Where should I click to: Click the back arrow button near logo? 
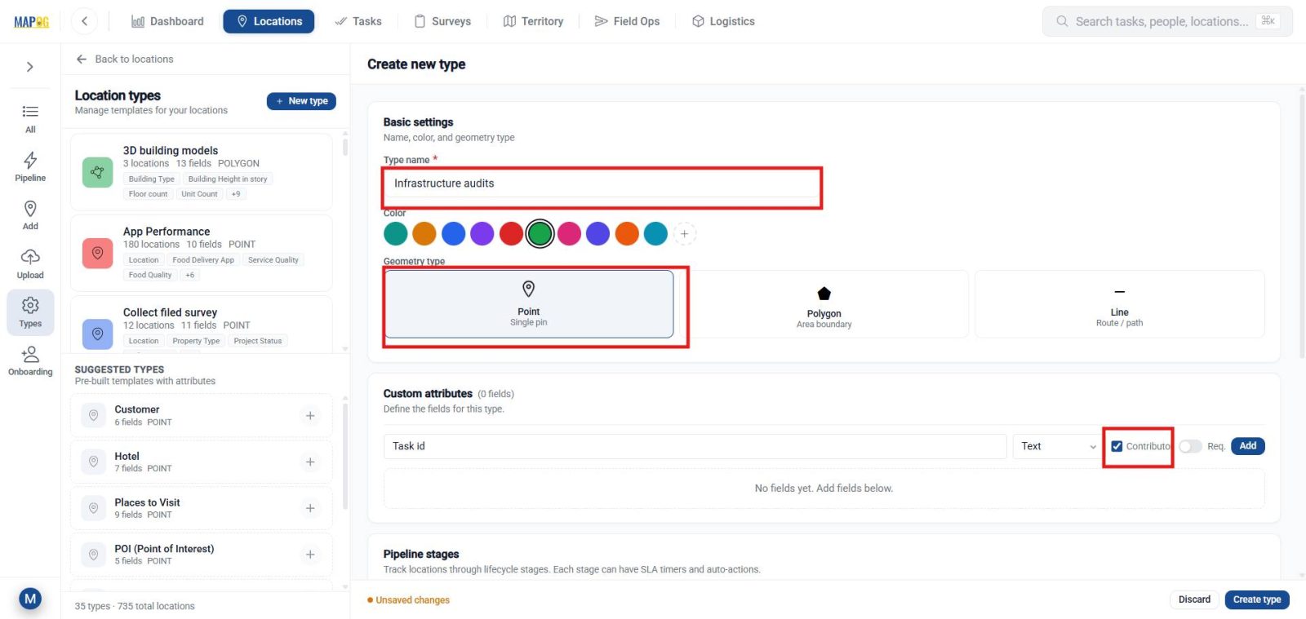84,21
